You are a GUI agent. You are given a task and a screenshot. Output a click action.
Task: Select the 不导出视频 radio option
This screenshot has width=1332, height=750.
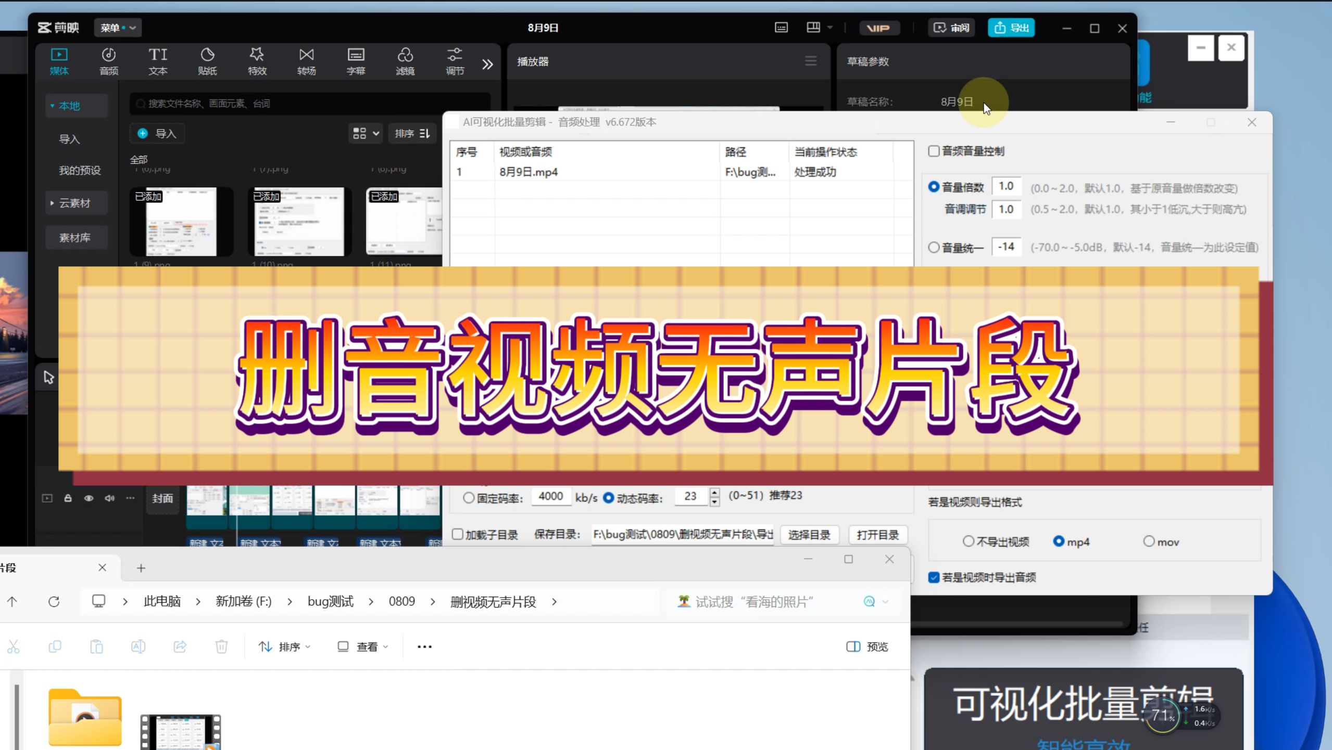click(x=968, y=541)
